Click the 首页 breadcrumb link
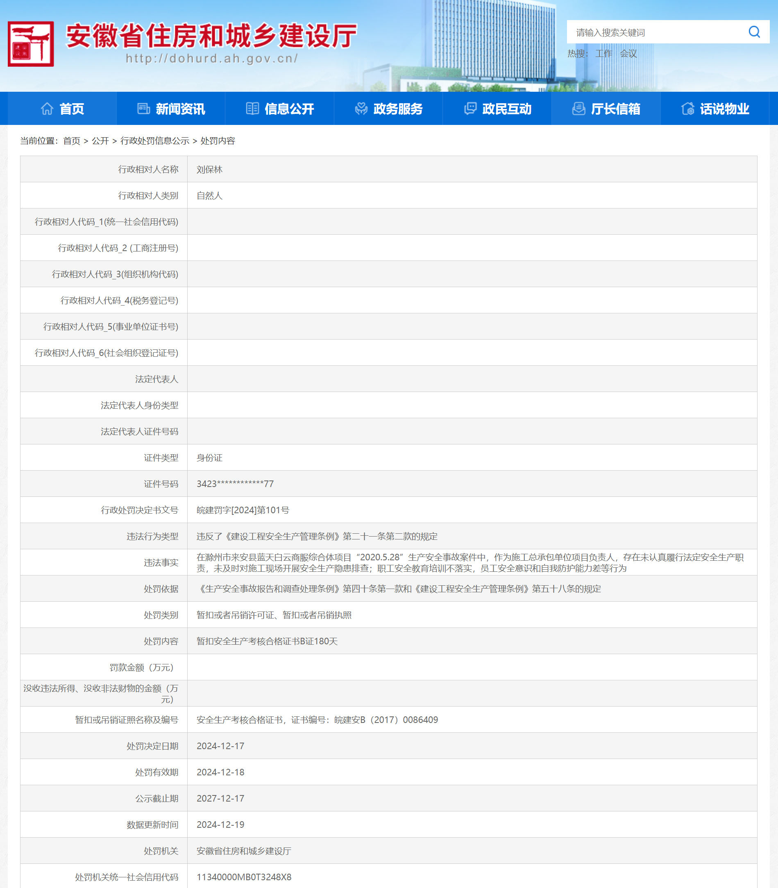Image resolution: width=778 pixels, height=888 pixels. pyautogui.click(x=72, y=140)
